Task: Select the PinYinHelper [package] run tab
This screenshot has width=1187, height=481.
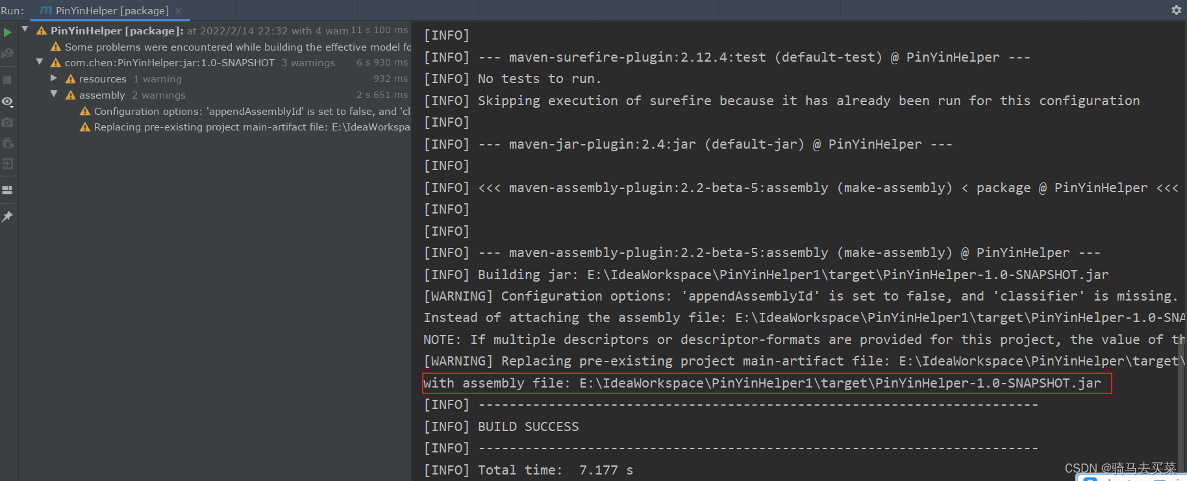Action: pos(110,10)
